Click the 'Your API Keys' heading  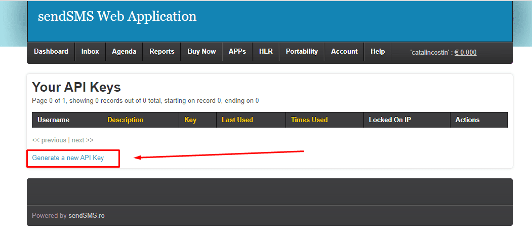(76, 87)
